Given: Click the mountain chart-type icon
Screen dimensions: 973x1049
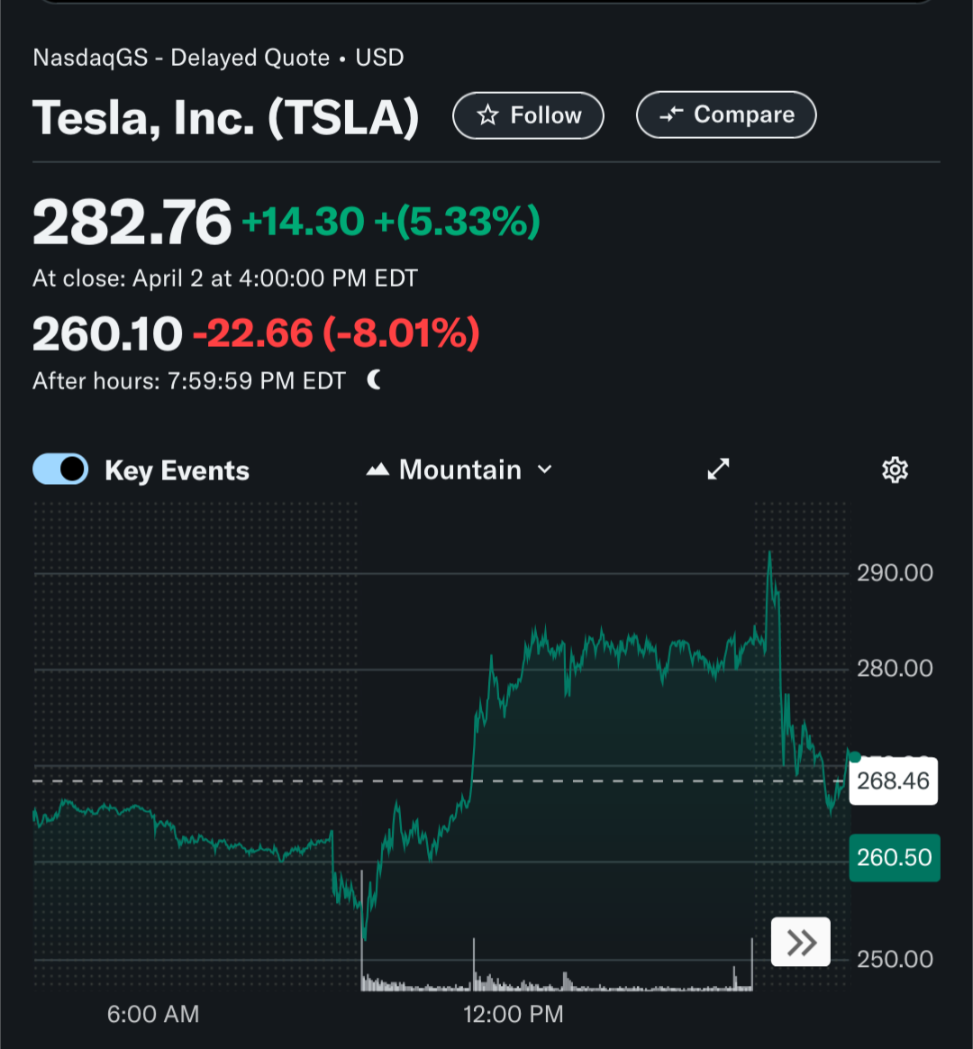Looking at the screenshot, I should click(377, 470).
